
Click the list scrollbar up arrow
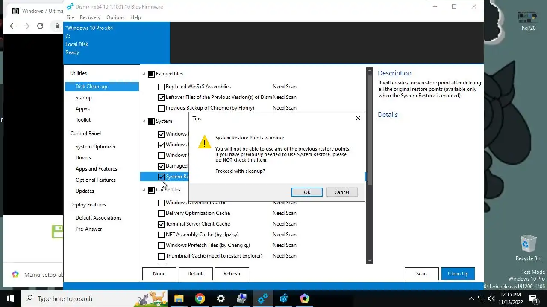point(370,70)
